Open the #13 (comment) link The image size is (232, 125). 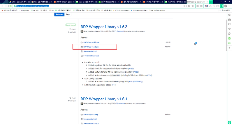[x=135, y=82]
